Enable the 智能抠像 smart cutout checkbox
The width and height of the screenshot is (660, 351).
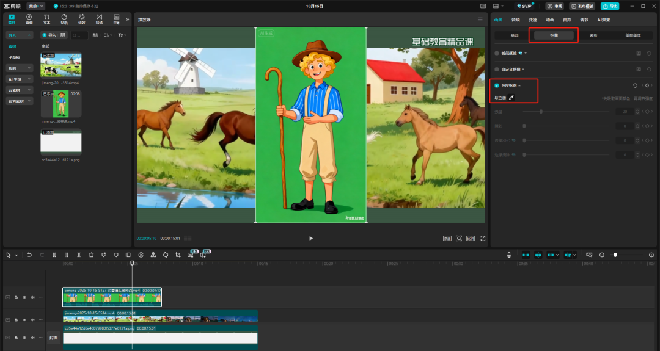[497, 53]
